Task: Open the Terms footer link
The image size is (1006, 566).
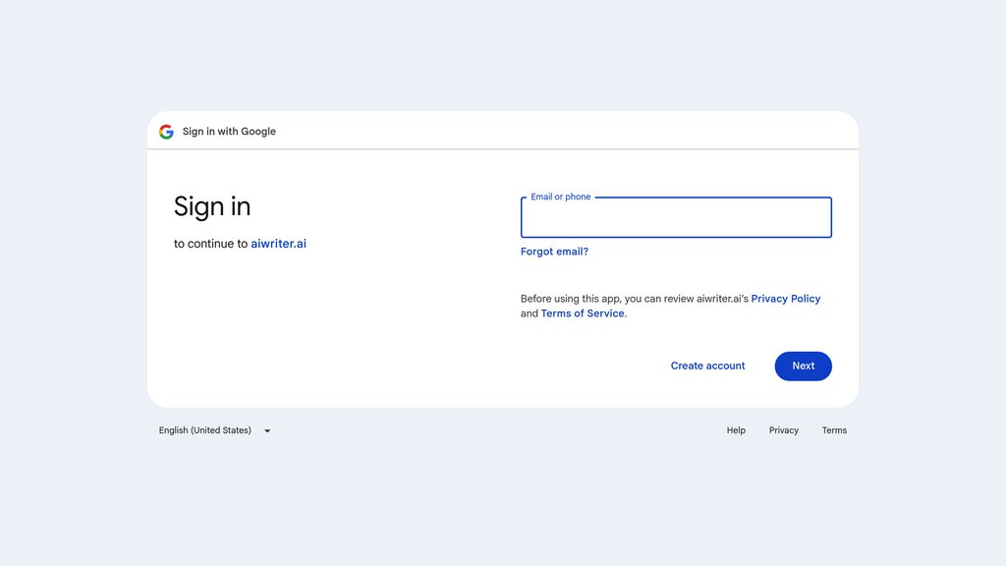Action: (834, 430)
